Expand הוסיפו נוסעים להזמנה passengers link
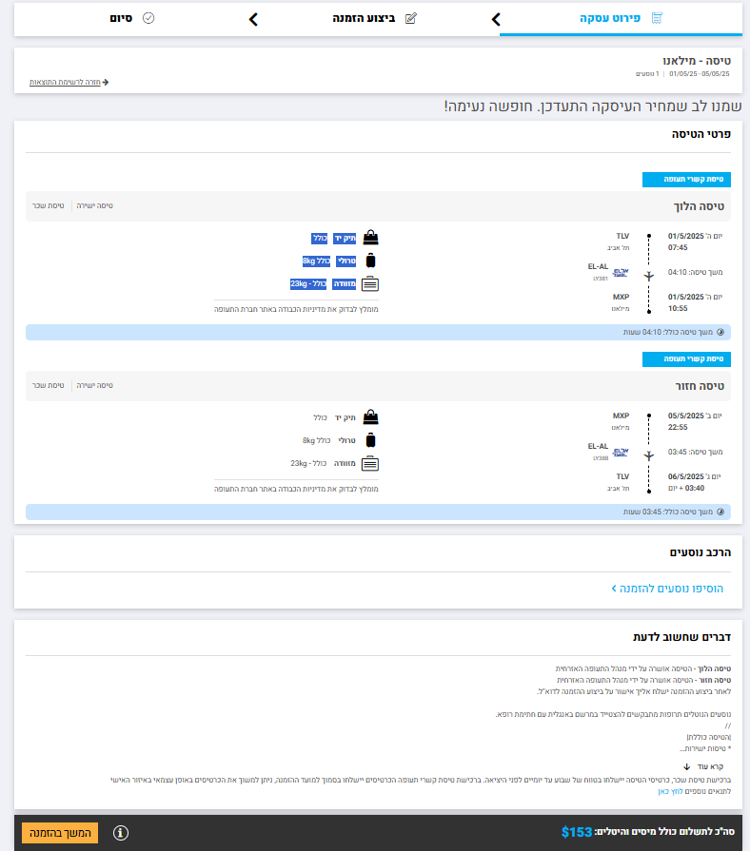Viewport: 750px width, 851px height. [x=667, y=589]
